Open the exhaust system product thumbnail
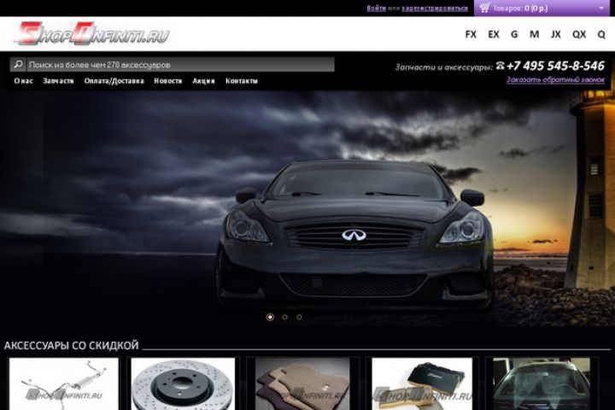Image resolution: width=615 pixels, height=410 pixels. pos(63,384)
